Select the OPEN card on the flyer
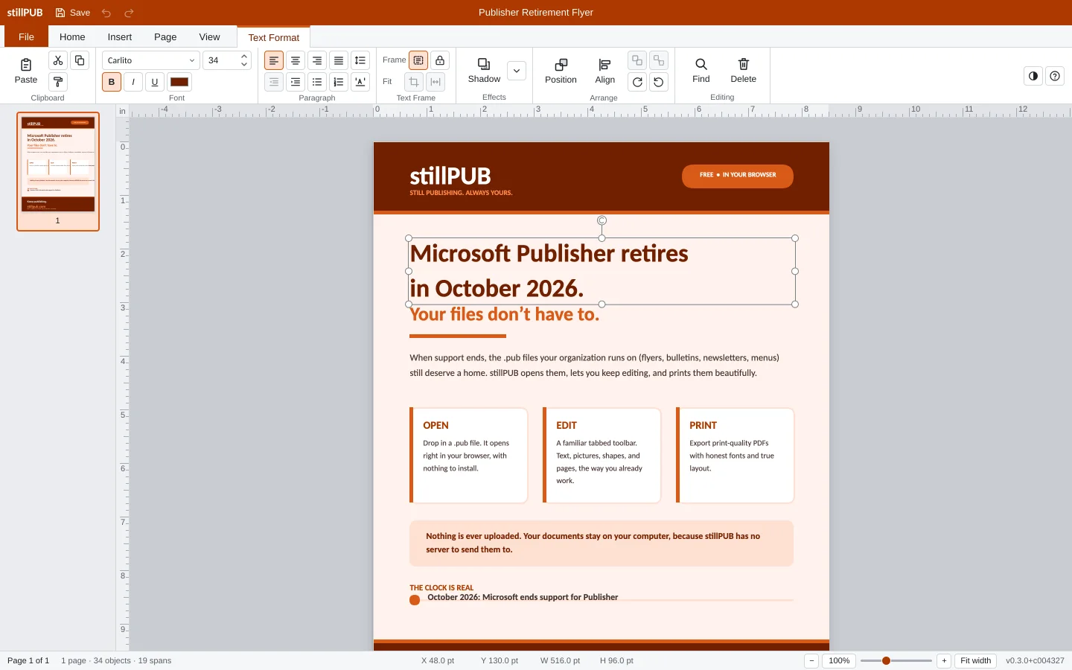Viewport: 1072px width, 670px height. click(469, 455)
